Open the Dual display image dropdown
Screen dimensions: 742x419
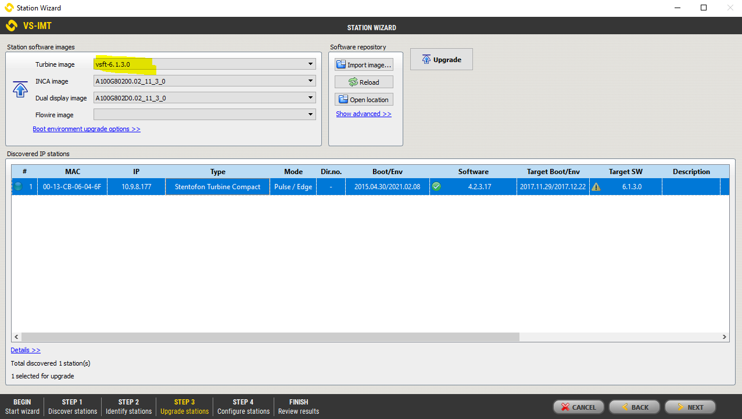point(205,98)
